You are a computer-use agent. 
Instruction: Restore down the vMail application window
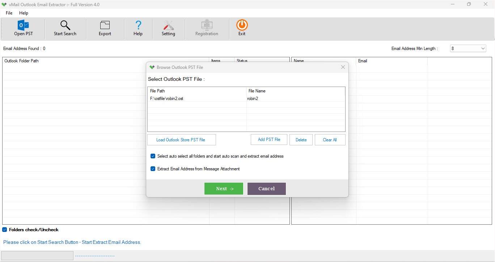[469, 4]
